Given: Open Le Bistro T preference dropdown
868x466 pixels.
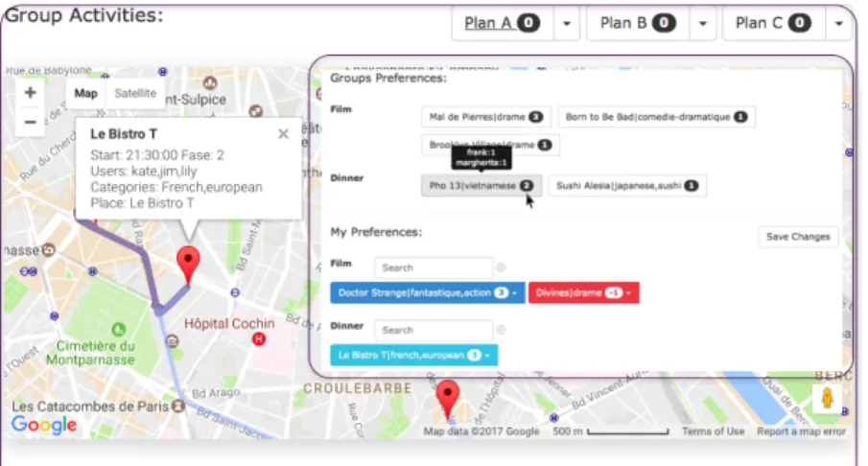Looking at the screenshot, I should click(487, 356).
